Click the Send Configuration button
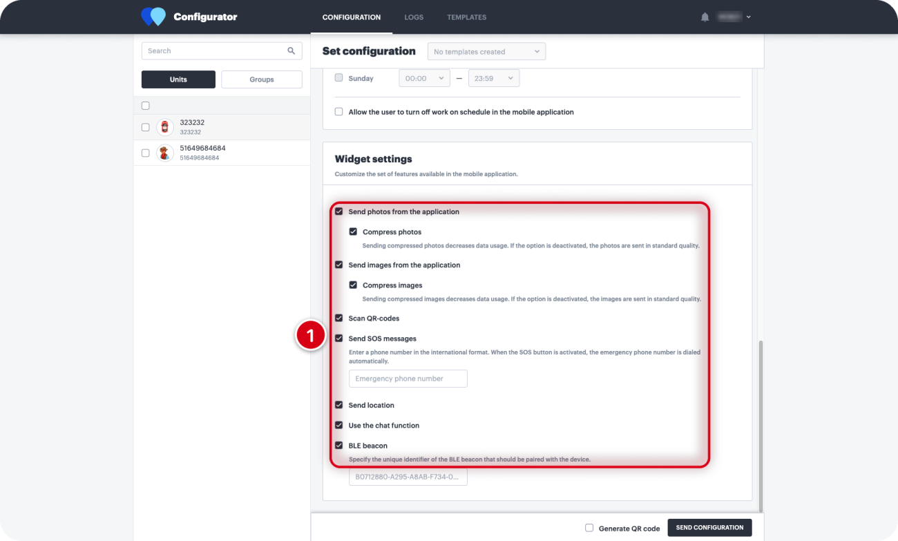Image resolution: width=898 pixels, height=541 pixels. (x=710, y=528)
